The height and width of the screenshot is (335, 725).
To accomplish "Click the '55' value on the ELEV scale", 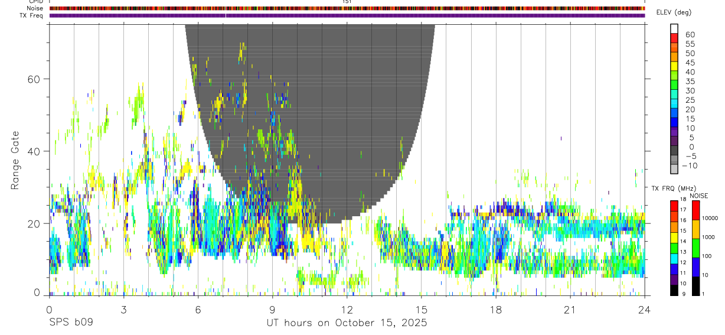I will [690, 44].
